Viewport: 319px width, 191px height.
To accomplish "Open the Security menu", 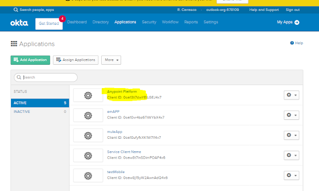I will 149,22.
